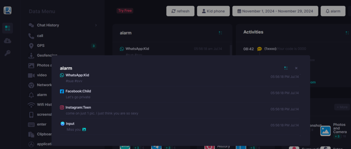Select call in the Data Menu
The height and width of the screenshot is (149, 351).
pos(40,36)
